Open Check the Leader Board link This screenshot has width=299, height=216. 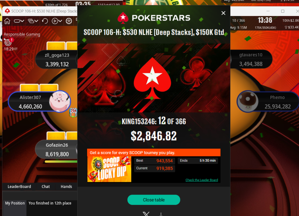click(x=202, y=180)
